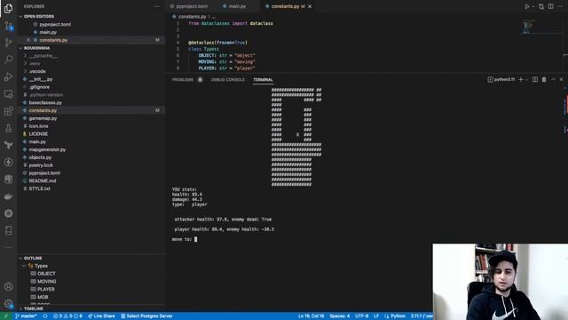Collapse the Outline section
568x320 pixels.
click(33, 259)
